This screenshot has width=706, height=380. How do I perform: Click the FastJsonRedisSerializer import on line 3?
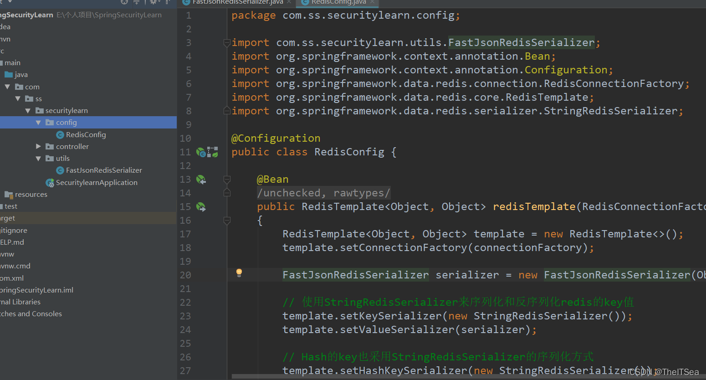tap(522, 42)
